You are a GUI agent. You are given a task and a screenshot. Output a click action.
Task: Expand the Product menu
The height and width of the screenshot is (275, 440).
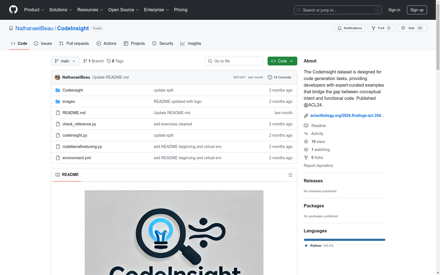point(34,10)
